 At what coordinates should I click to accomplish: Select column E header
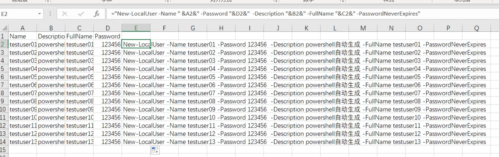(x=136, y=28)
